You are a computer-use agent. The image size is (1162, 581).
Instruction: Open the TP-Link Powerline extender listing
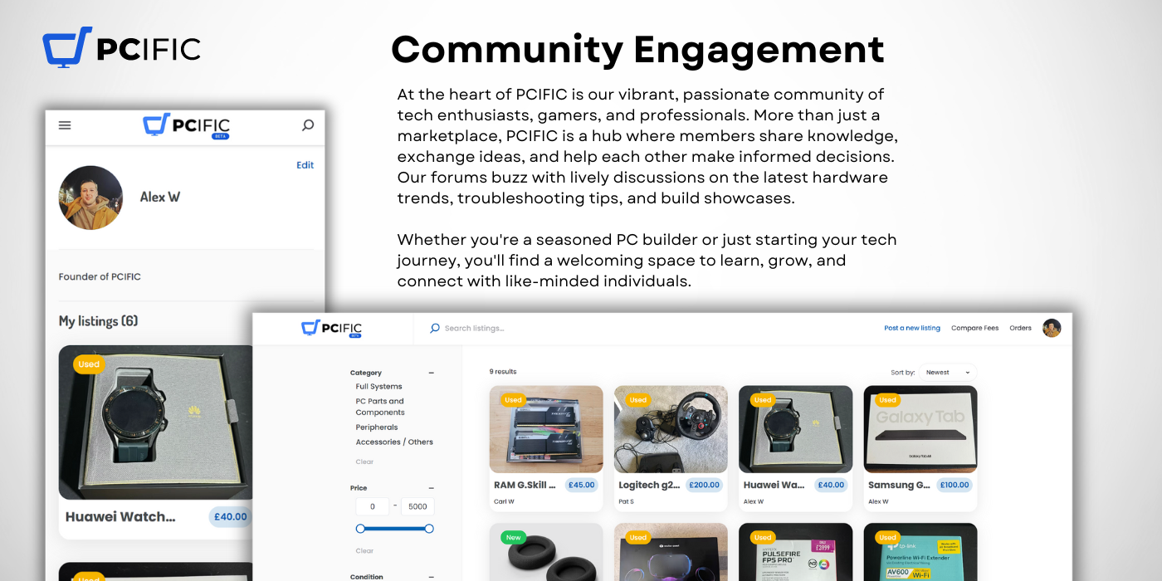[x=920, y=552]
